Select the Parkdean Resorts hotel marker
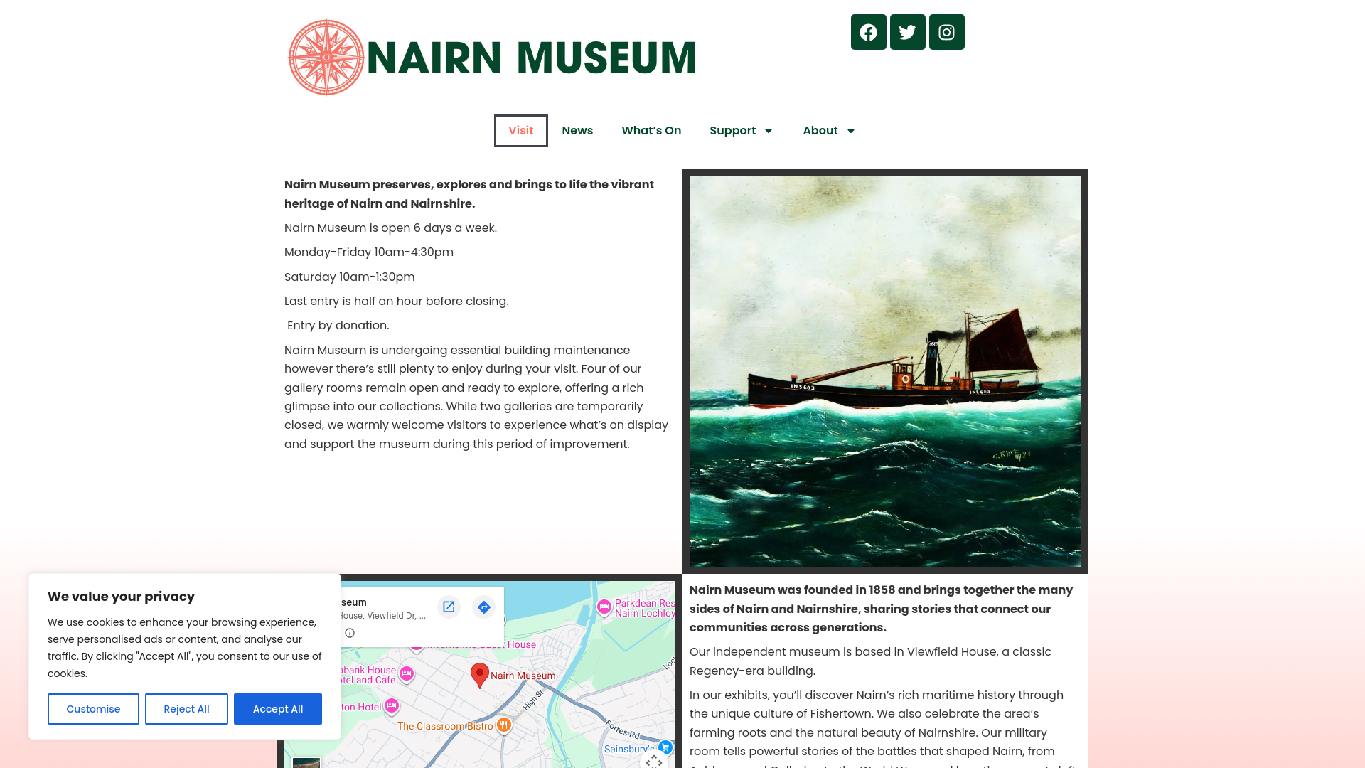 pyautogui.click(x=604, y=607)
